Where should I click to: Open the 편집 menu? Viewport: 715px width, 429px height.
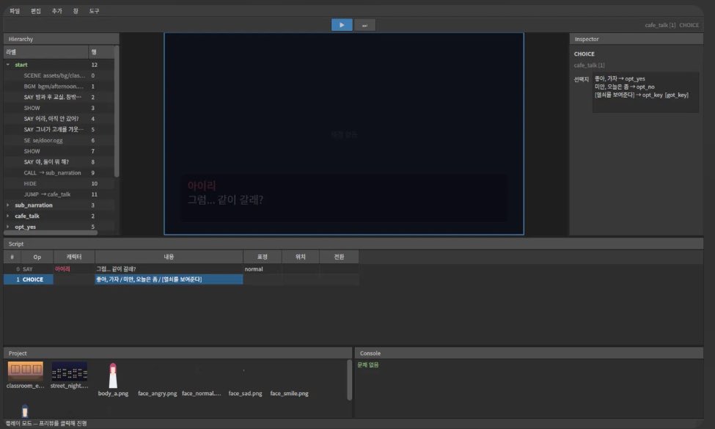(x=36, y=11)
